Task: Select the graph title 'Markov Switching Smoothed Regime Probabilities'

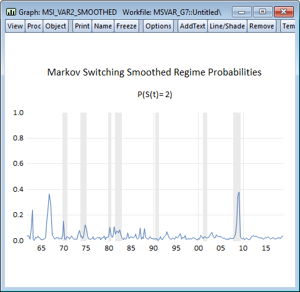Action: pos(154,72)
